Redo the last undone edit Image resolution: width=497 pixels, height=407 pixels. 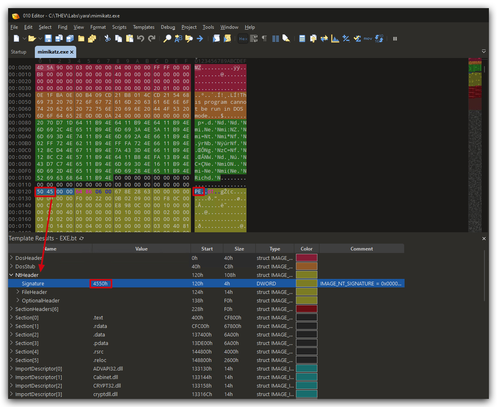click(152, 39)
